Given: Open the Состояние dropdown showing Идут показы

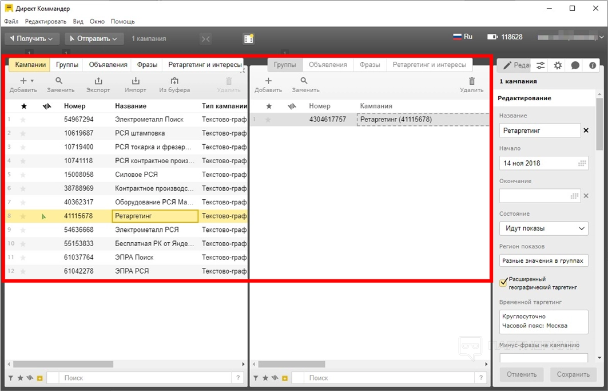Looking at the screenshot, I should 543,228.
